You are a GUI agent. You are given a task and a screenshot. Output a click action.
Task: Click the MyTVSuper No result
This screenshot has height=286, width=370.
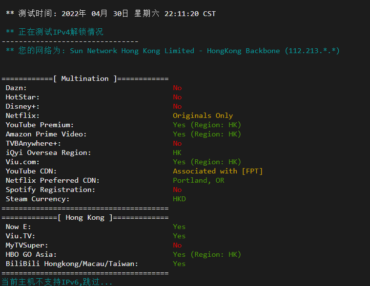pyautogui.click(x=177, y=245)
